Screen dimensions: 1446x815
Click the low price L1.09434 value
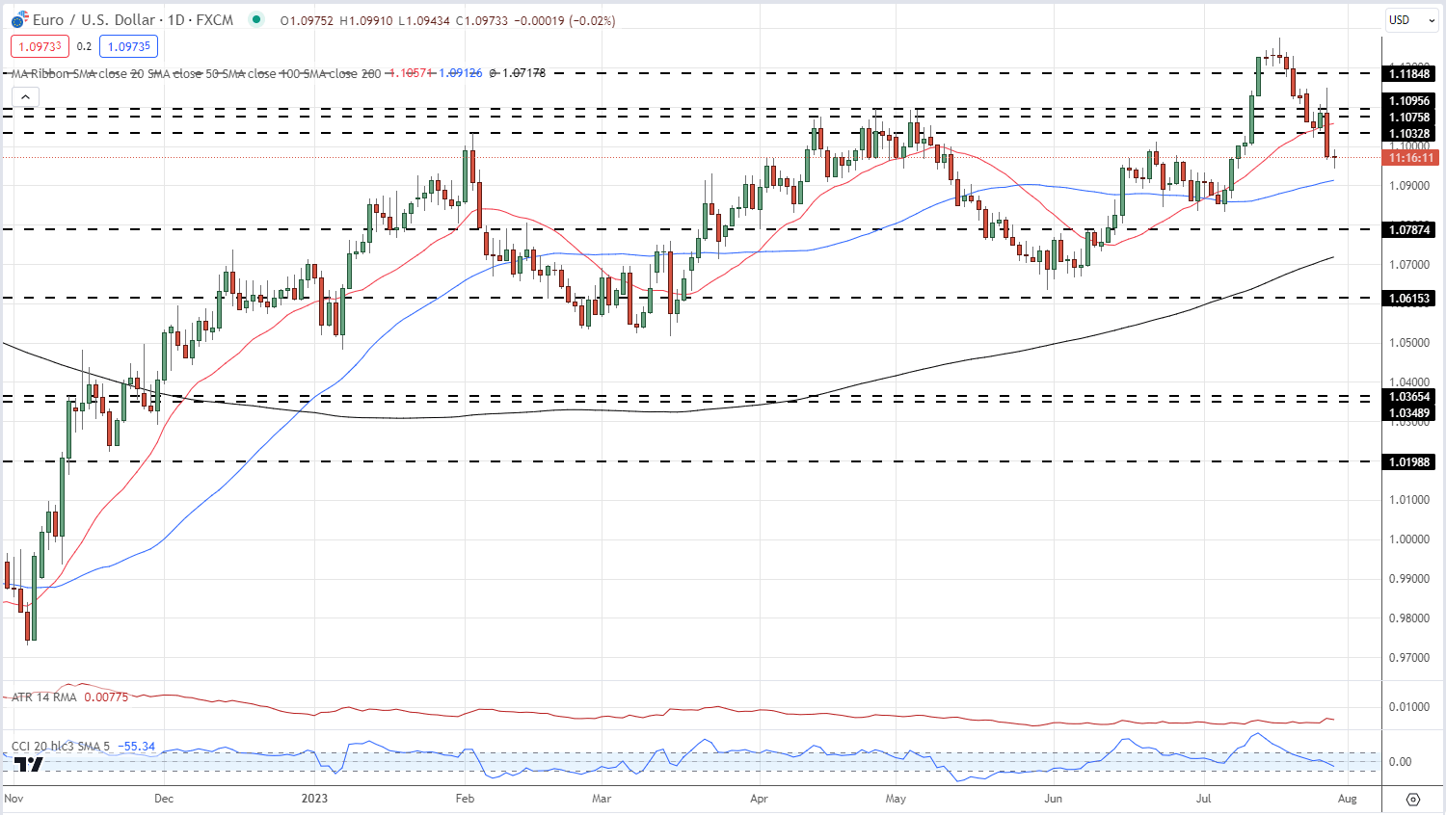(x=424, y=20)
